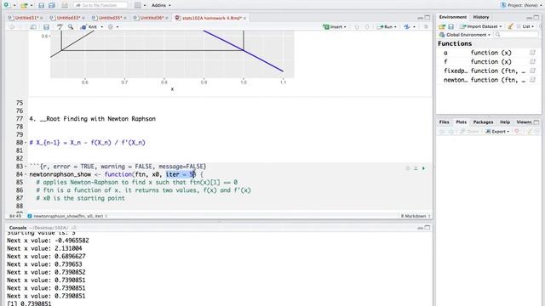
Task: Click the Run button
Action: [385, 26]
